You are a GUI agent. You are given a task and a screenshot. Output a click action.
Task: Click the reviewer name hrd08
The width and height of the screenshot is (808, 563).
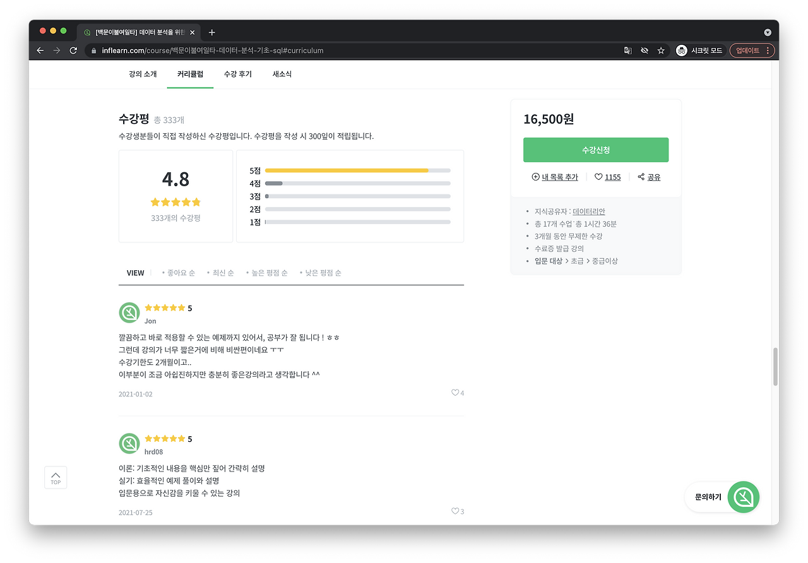(x=153, y=452)
